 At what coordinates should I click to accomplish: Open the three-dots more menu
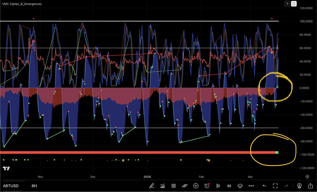251,186
